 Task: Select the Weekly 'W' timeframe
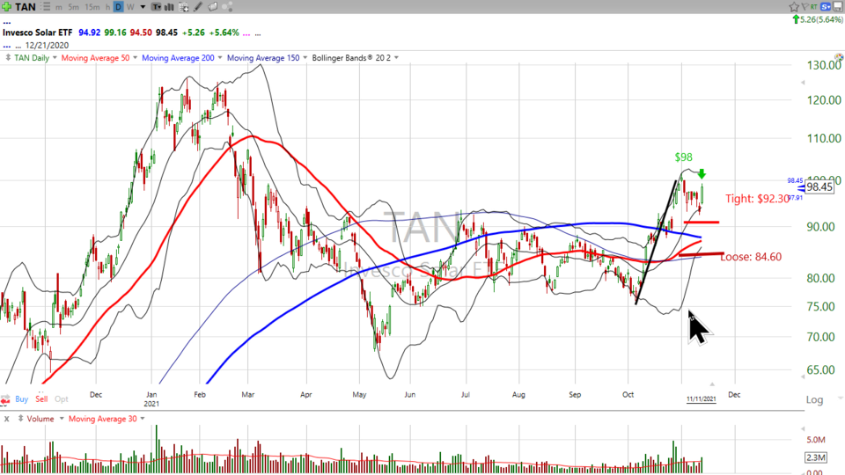130,7
